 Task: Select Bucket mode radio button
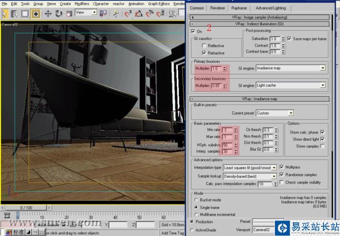[196, 200]
